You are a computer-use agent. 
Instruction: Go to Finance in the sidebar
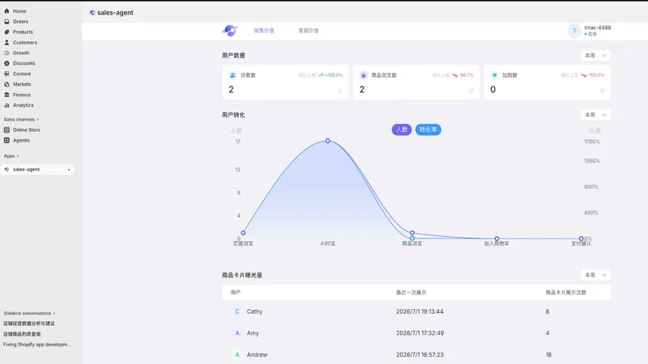[x=22, y=95]
